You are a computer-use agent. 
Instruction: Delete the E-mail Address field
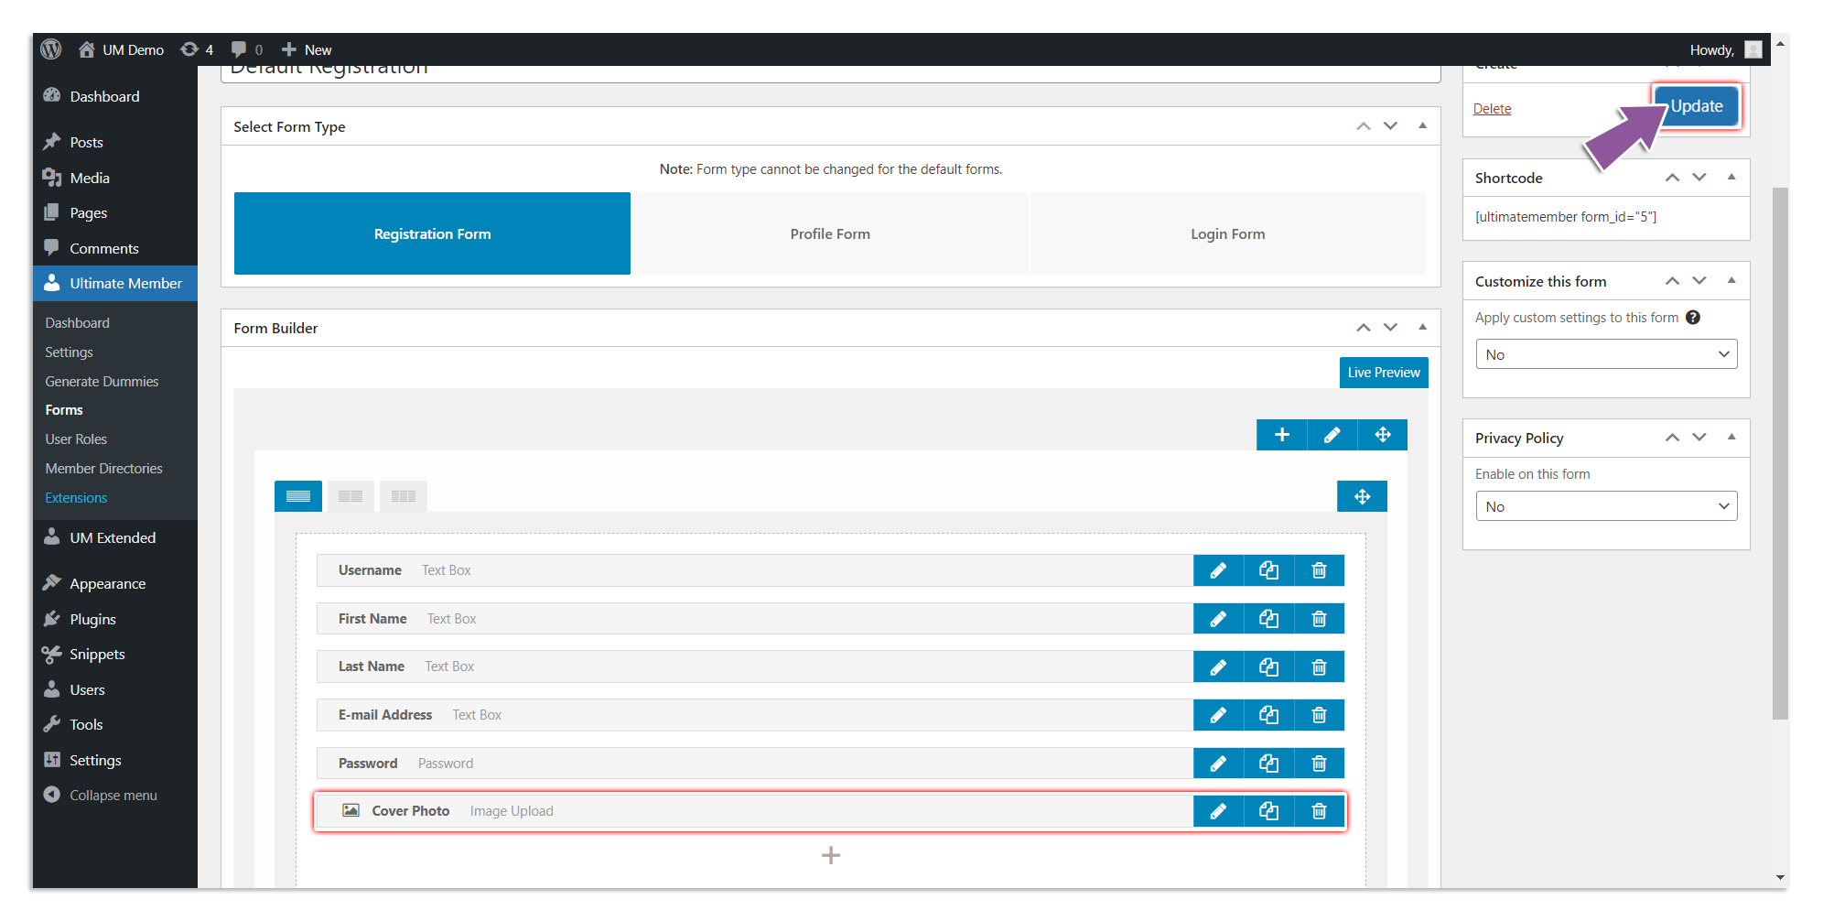coord(1319,715)
